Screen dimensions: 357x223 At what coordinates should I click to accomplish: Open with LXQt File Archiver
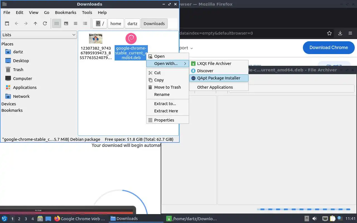pos(219,64)
